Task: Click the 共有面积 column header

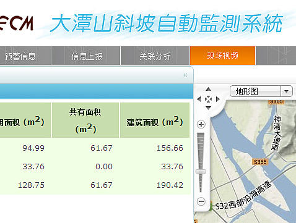Action: (x=85, y=120)
